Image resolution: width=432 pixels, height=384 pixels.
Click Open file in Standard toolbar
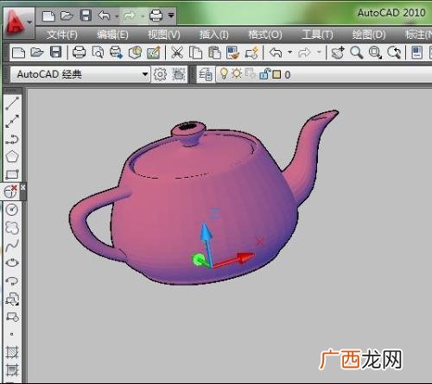(37, 53)
